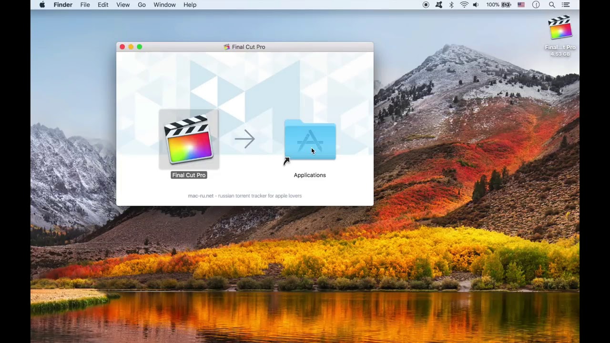
Task: Click the Final Cut Pro window title
Action: pos(248,47)
